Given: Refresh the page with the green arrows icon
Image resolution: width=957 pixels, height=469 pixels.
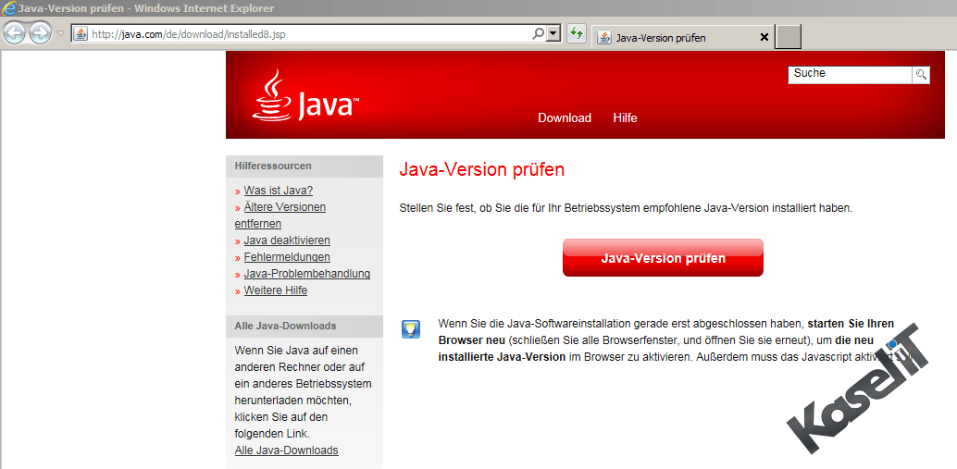Looking at the screenshot, I should click(577, 34).
